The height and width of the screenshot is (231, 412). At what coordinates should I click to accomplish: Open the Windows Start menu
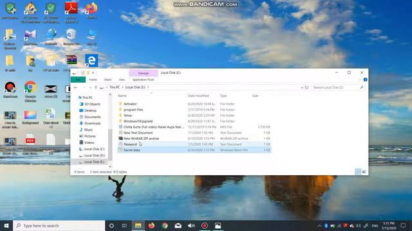pyautogui.click(x=6, y=225)
